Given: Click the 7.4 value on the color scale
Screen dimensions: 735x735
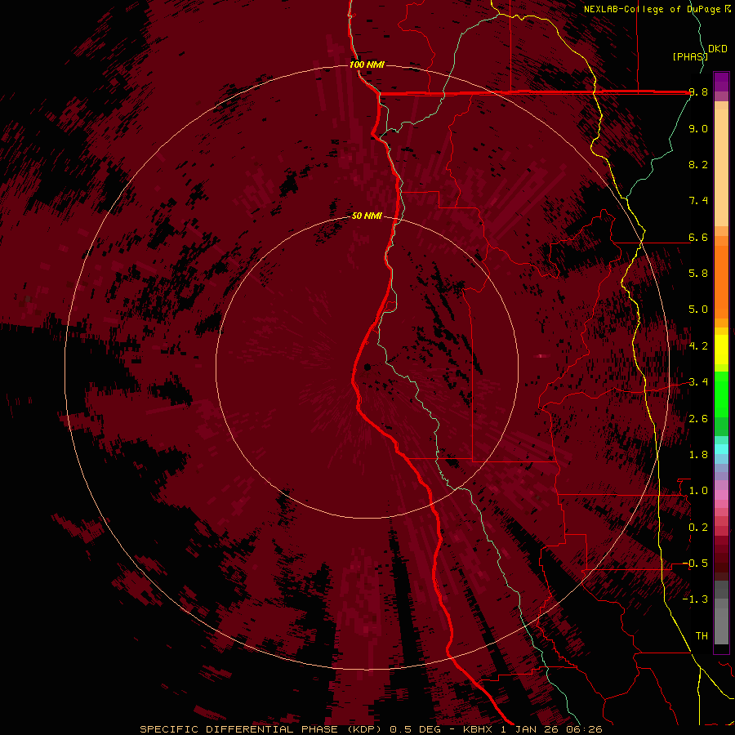Looking at the screenshot, I should 698,201.
